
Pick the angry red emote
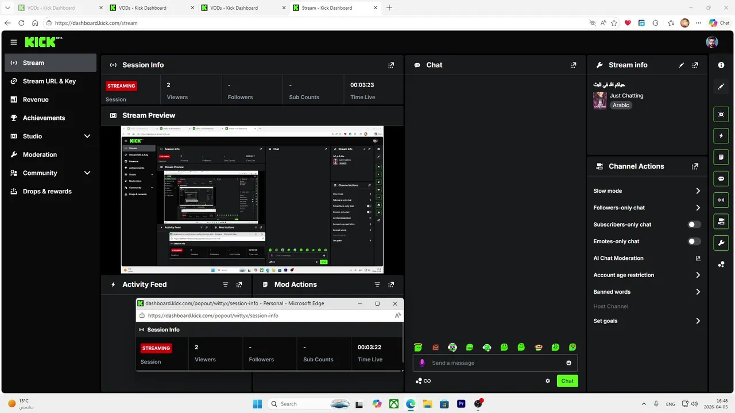click(x=435, y=347)
